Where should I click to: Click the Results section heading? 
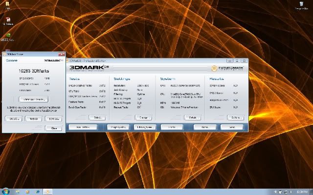217,79
